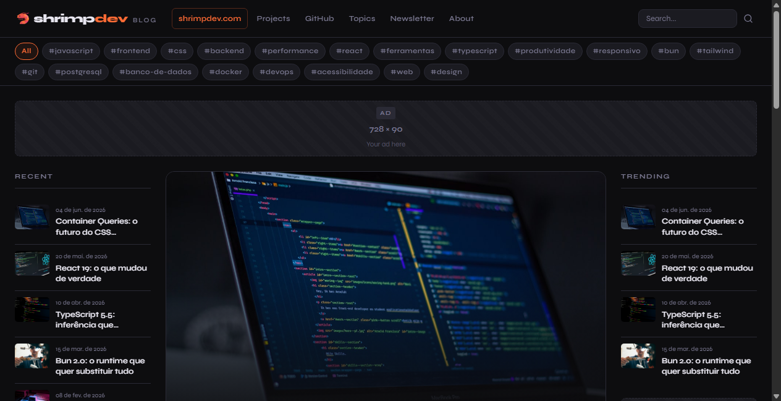This screenshot has height=401, width=781.
Task: Open React 19 title in Recent
Action: click(101, 273)
